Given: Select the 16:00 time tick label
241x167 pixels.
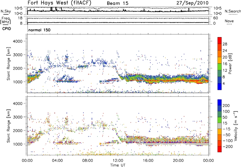Looking at the screenshot, I should [x=148, y=161].
